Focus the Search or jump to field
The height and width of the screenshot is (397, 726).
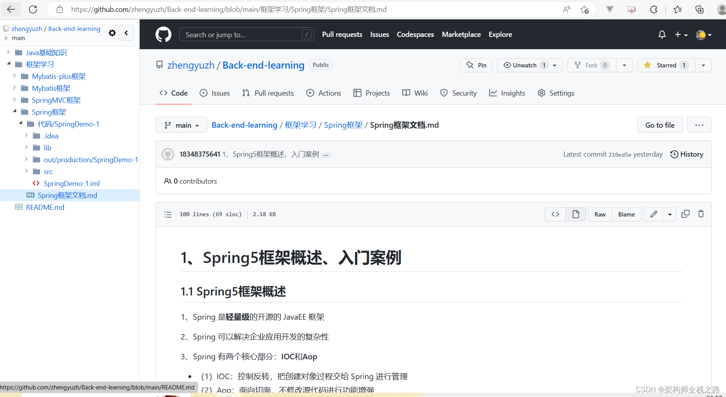pos(247,35)
